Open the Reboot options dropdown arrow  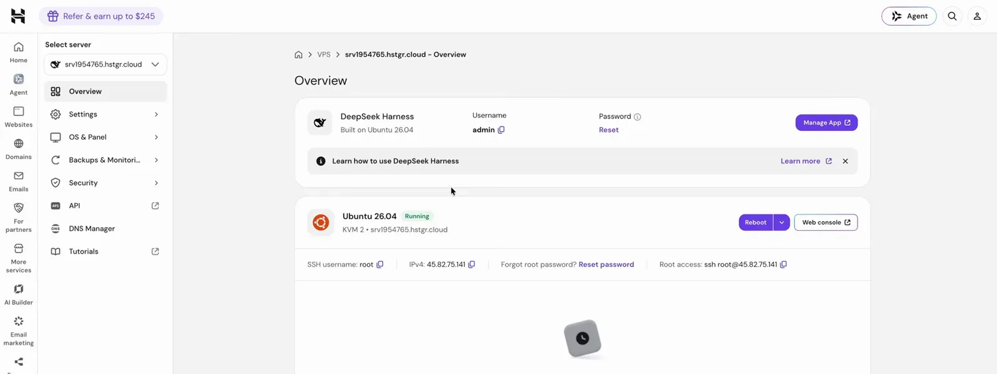tap(781, 223)
